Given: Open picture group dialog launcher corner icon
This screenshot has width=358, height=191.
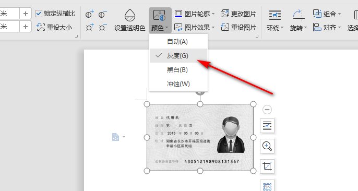Looking at the screenshot, I should coord(257,36).
